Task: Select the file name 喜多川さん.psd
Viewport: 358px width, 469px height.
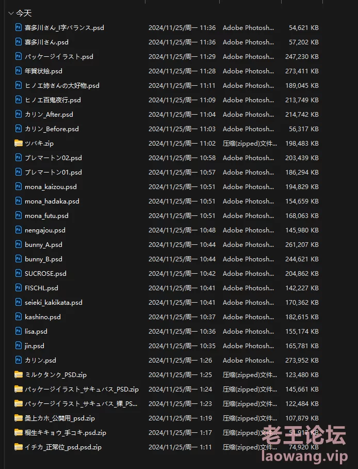Action: [x=46, y=42]
